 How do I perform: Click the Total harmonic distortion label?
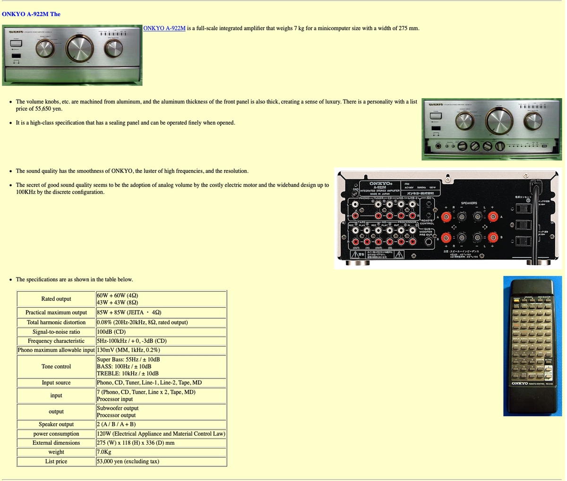pos(56,322)
